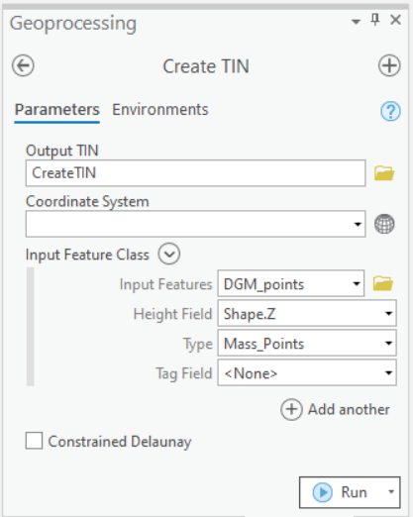Open coordinate system globe picker
The height and width of the screenshot is (517, 413).
point(384,224)
